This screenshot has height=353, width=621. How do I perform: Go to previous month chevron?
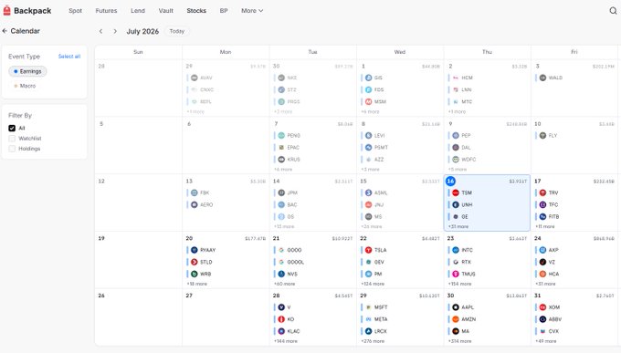(x=101, y=31)
